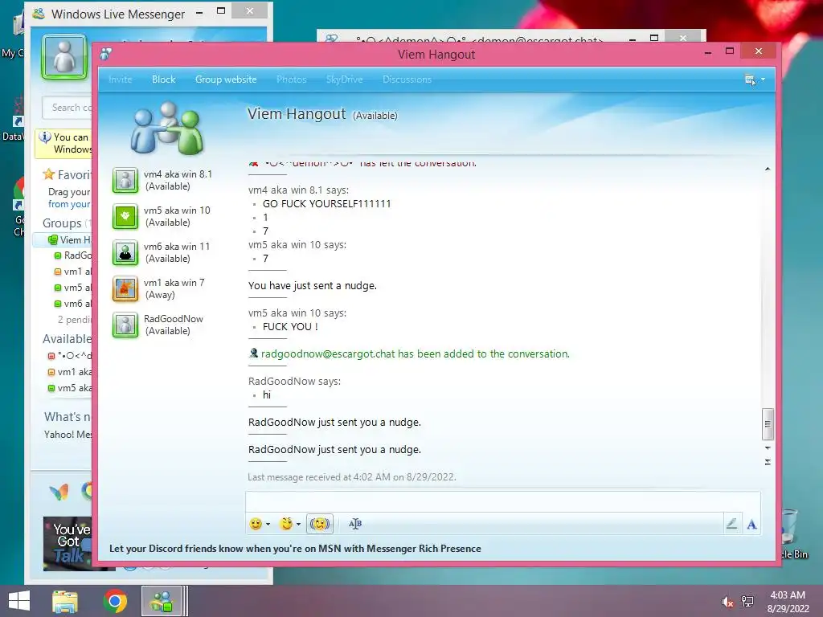Open Group website from toolbar

pos(226,80)
